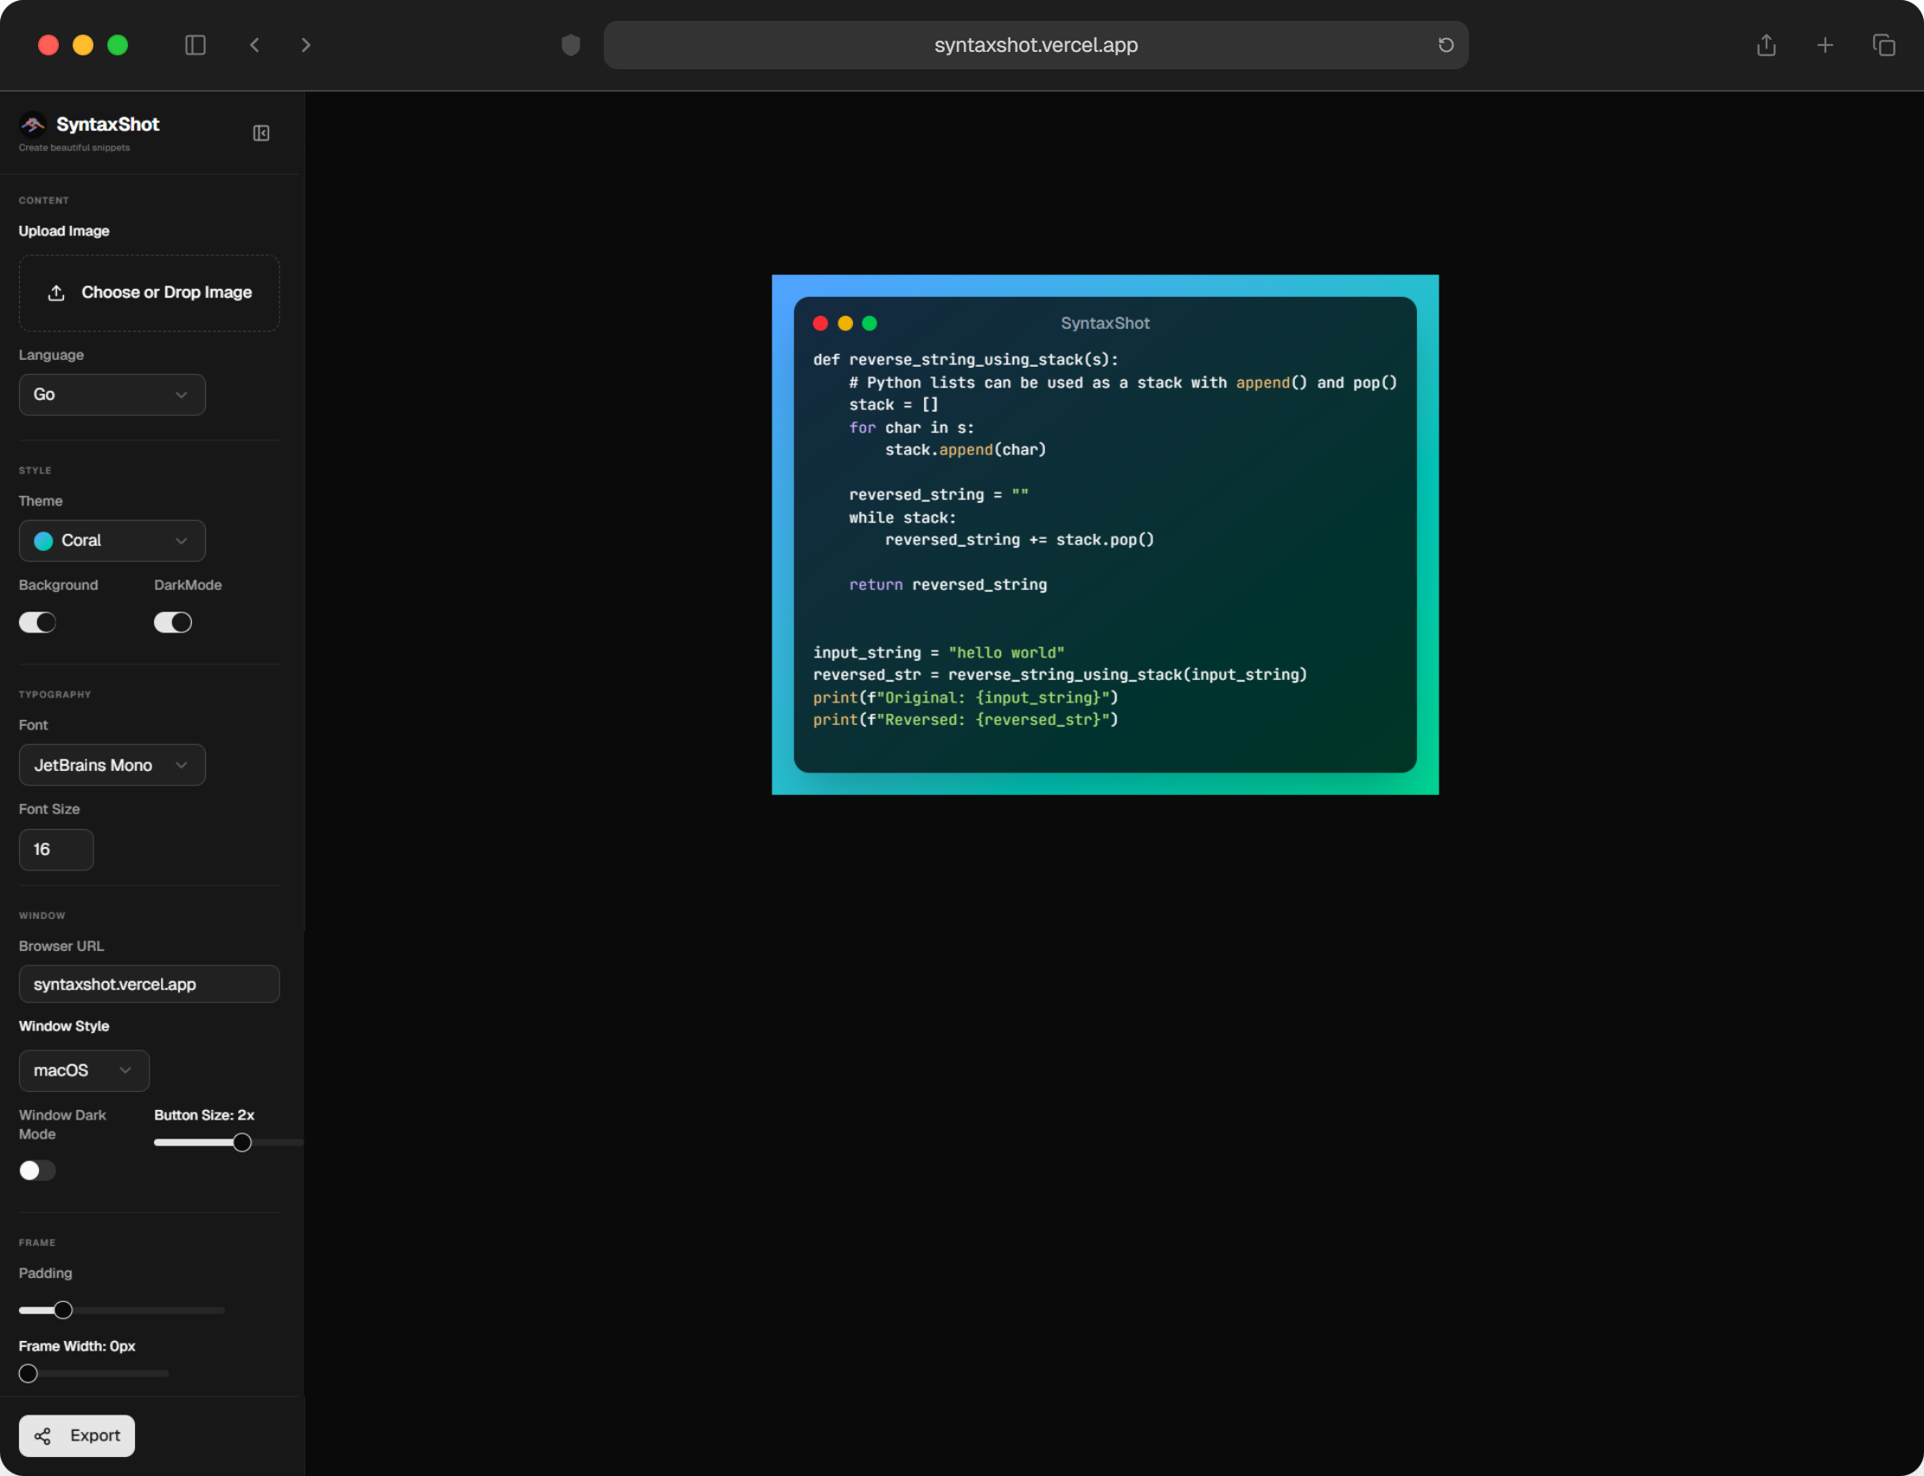The image size is (1924, 1476).
Task: Click the 'while stack:' code line
Action: pos(902,517)
